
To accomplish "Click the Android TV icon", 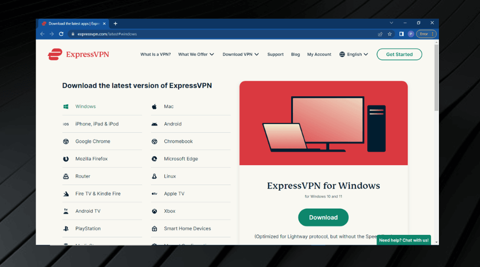I will click(x=66, y=211).
